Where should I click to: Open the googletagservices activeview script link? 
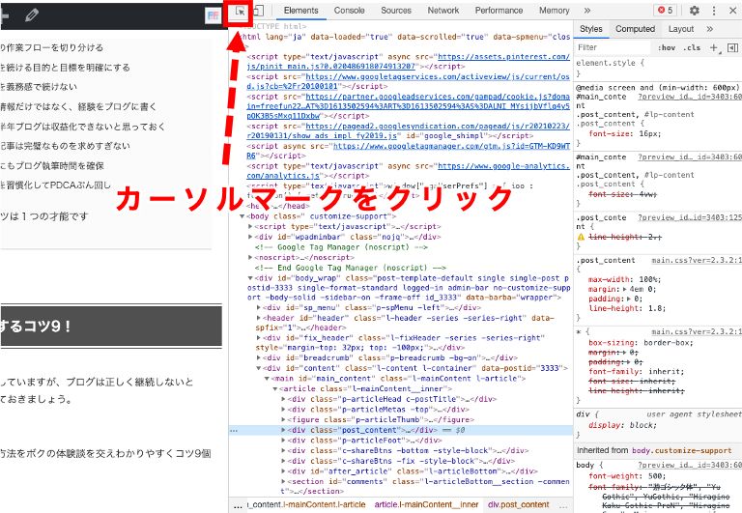point(408,81)
